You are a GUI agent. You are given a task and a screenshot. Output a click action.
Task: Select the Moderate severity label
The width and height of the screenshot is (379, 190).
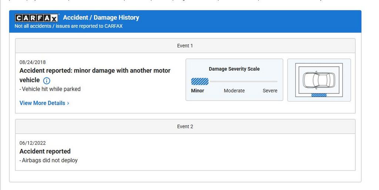[x=234, y=91]
